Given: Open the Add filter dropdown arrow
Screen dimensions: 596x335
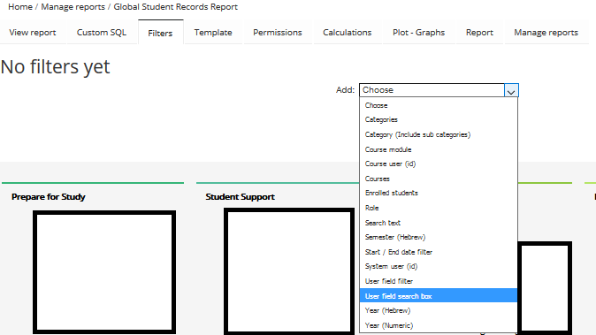Looking at the screenshot, I should pos(511,90).
